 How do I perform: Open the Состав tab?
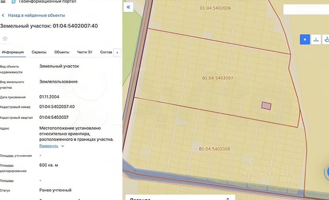point(106,52)
